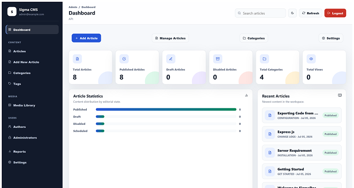354x188 pixels.
Task: Click the Sigma CMS logo square
Action: pos(12,12)
